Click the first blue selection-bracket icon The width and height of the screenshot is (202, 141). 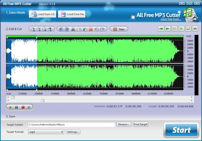61,29
